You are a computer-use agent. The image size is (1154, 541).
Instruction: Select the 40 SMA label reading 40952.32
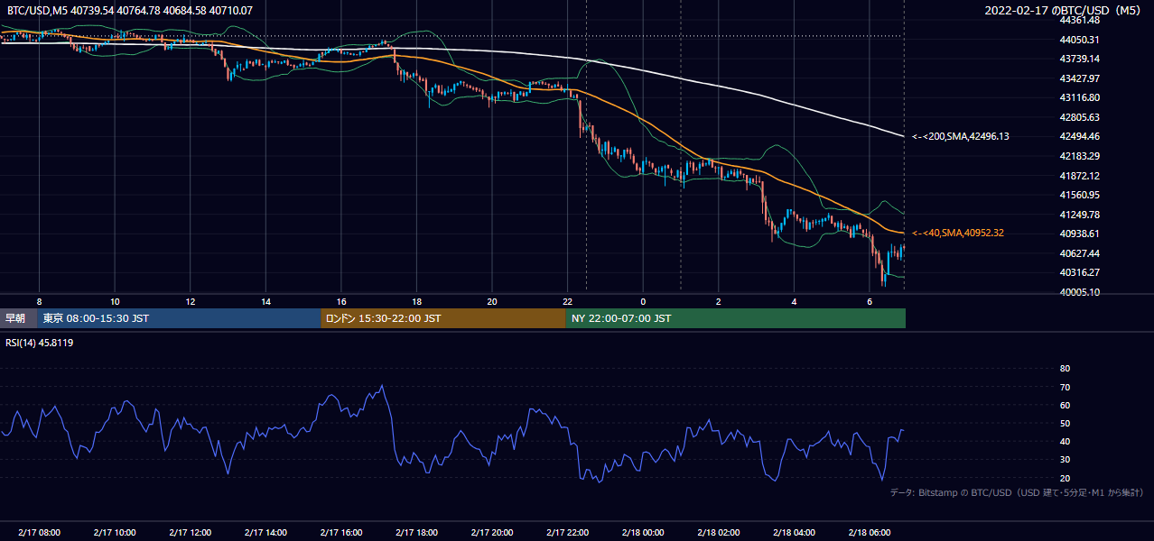(x=958, y=233)
